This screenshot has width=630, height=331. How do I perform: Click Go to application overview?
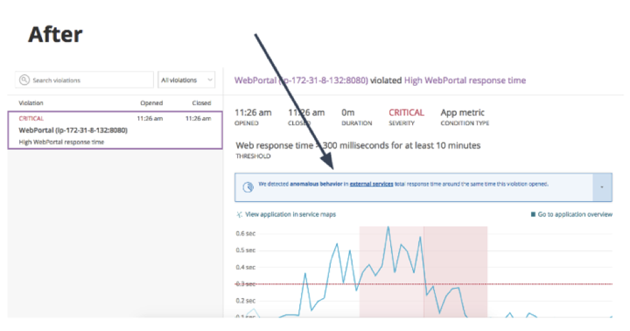click(x=575, y=215)
